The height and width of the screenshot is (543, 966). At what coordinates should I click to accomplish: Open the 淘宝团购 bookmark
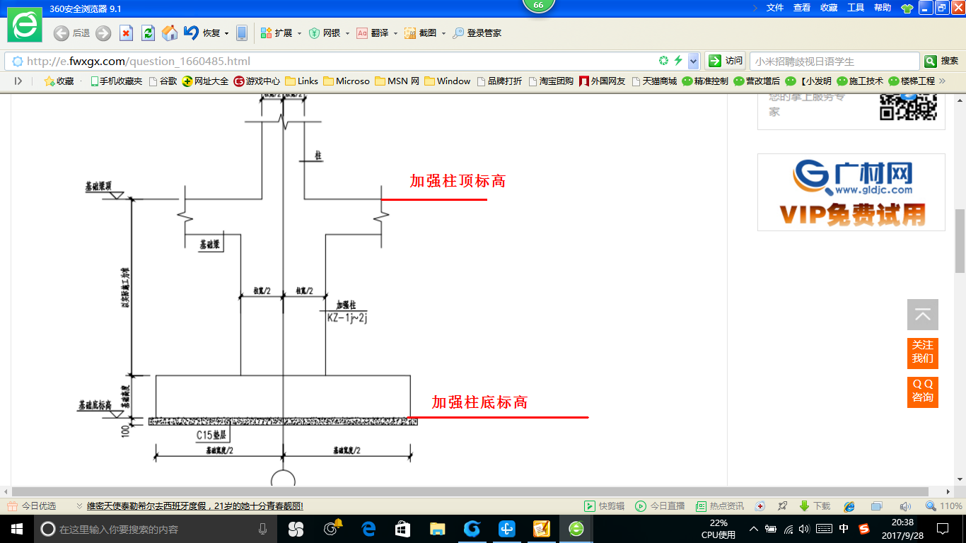[551, 81]
